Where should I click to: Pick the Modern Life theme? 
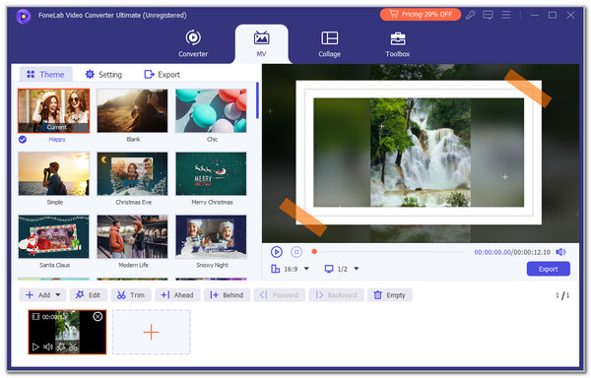(132, 236)
